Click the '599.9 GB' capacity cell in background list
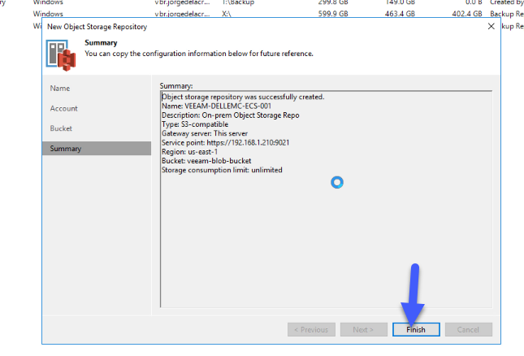The image size is (524, 356). [x=333, y=14]
